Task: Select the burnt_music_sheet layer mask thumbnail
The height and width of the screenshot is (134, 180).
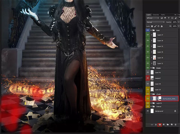Action: [x=160, y=99]
